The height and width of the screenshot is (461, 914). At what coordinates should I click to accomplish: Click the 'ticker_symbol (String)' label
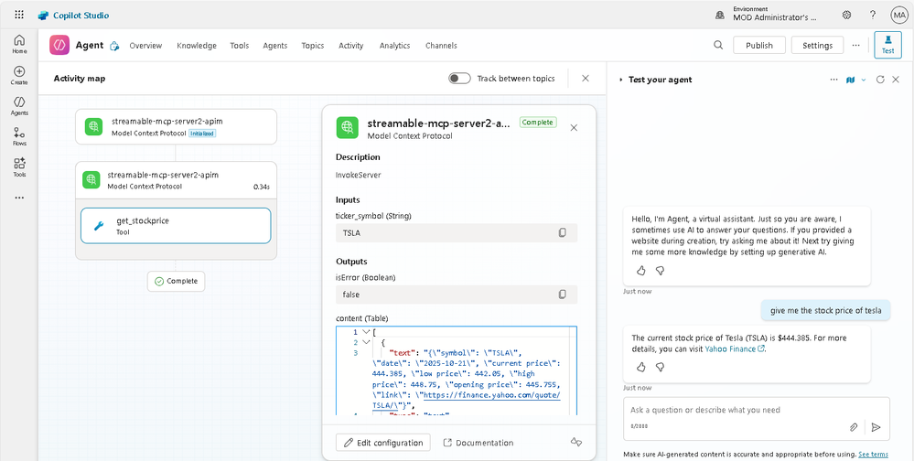373,216
